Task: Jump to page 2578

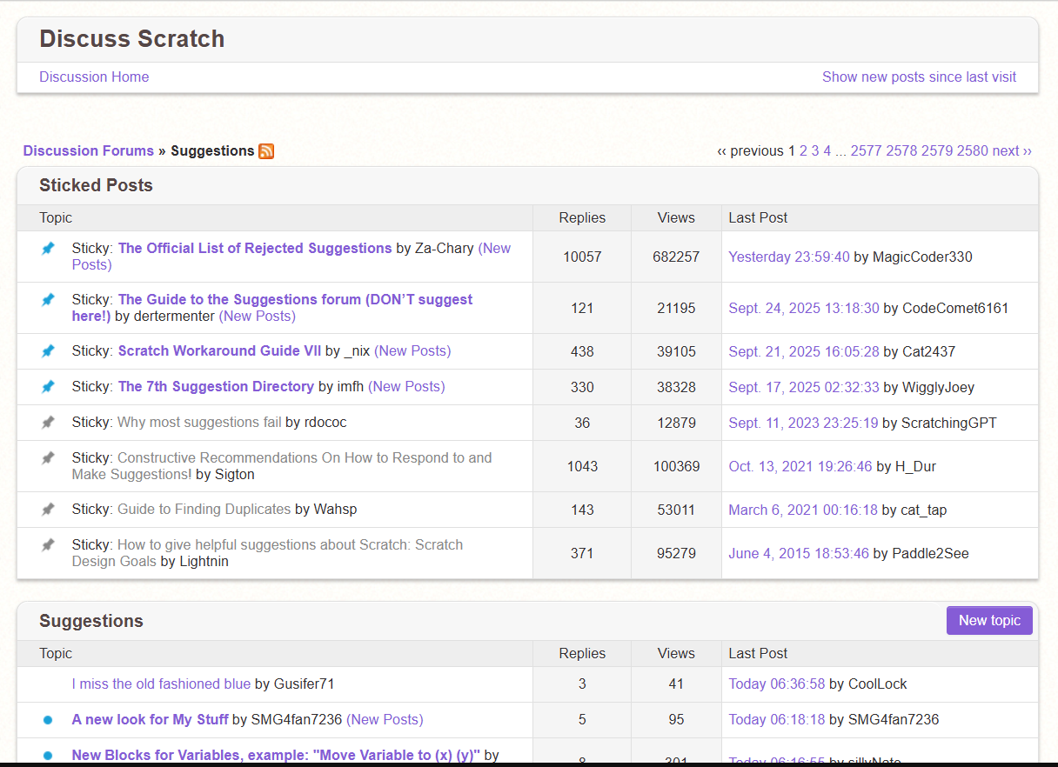Action: tap(901, 150)
